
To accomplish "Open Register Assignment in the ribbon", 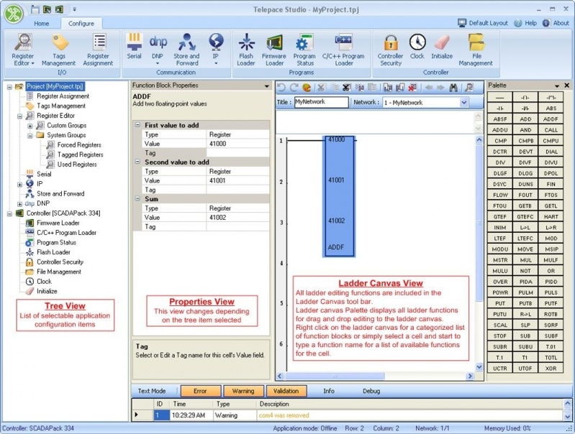I will [98, 50].
